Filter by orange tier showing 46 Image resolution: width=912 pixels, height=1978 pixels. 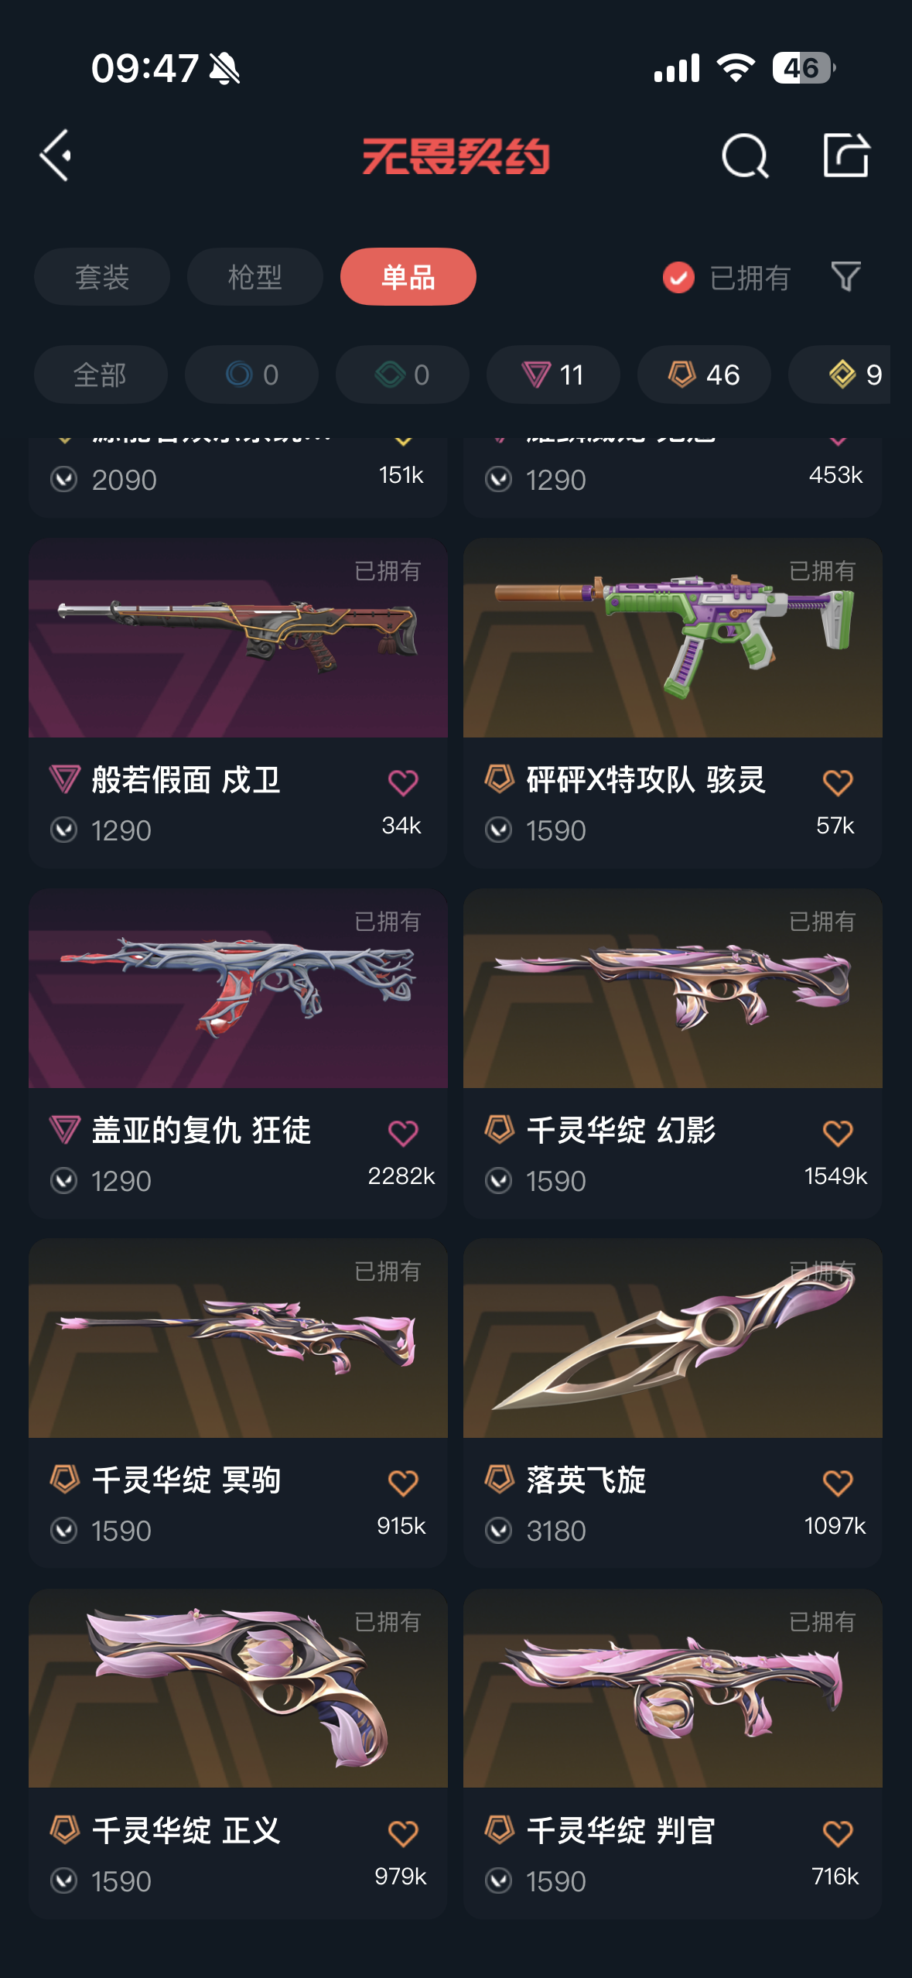point(704,375)
